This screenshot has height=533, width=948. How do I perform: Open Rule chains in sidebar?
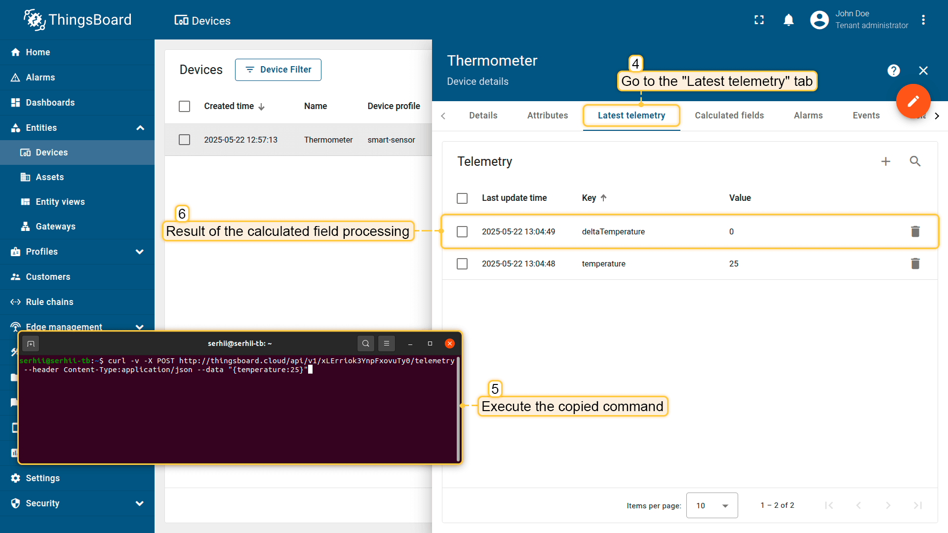pos(49,302)
